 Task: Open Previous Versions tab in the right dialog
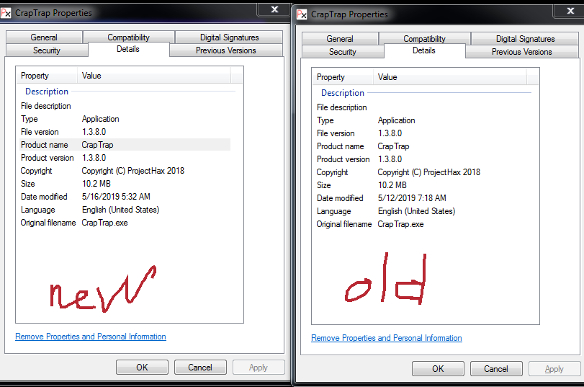click(522, 52)
